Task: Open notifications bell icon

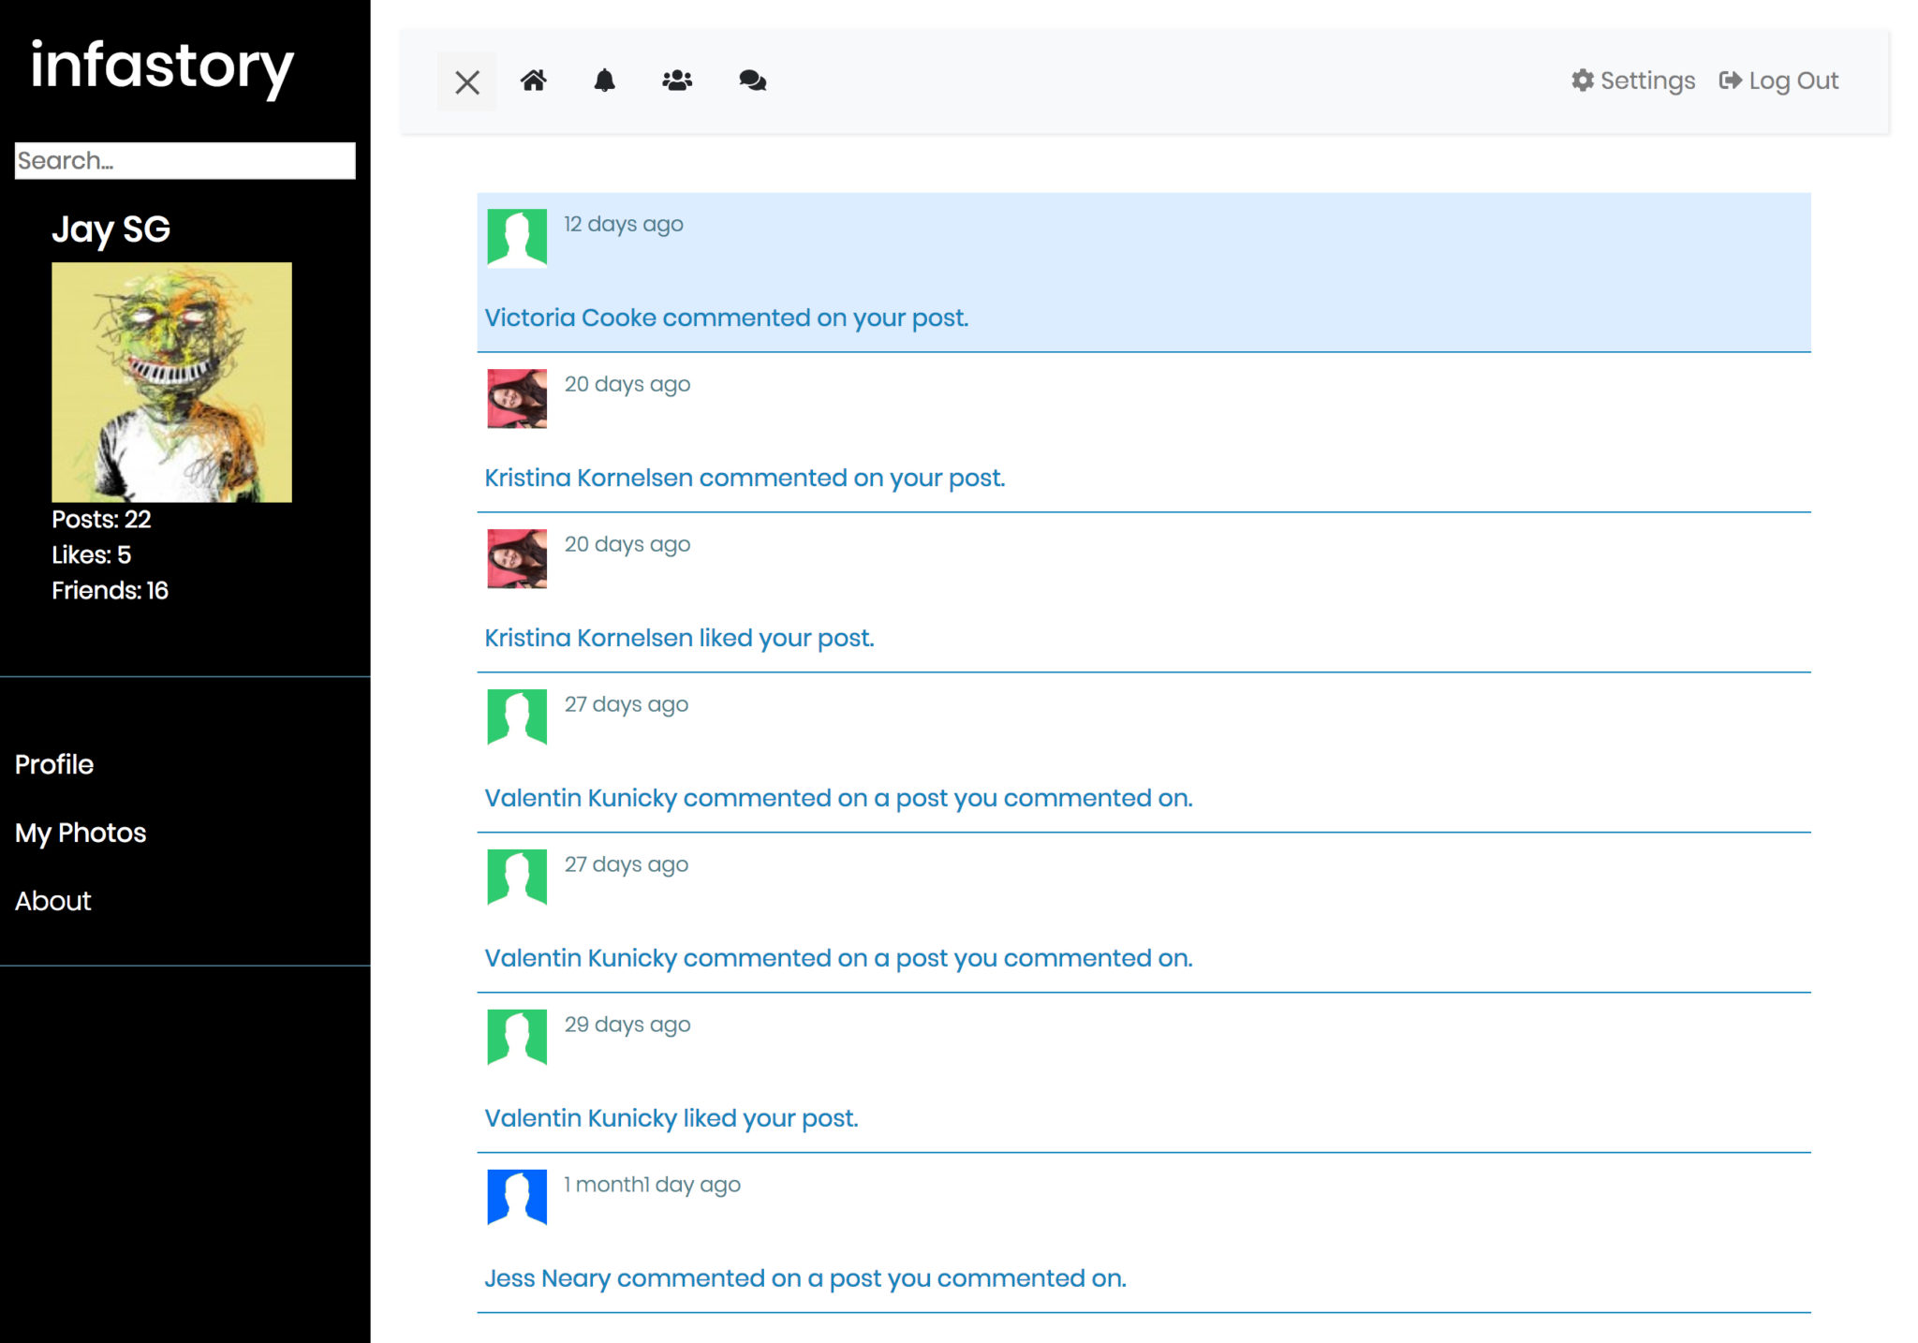Action: pyautogui.click(x=604, y=81)
